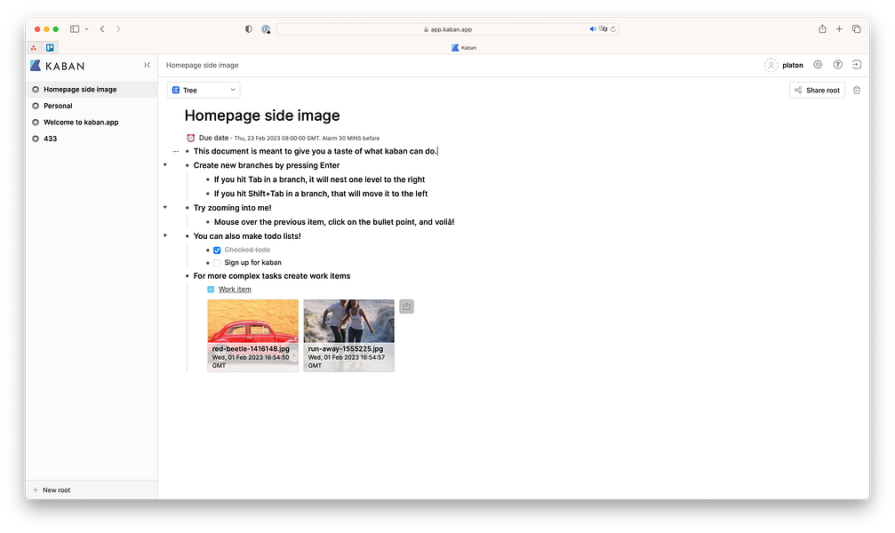The height and width of the screenshot is (533, 895).
Task: Click the 'Homepage side image' breadcrumb
Action: point(202,65)
